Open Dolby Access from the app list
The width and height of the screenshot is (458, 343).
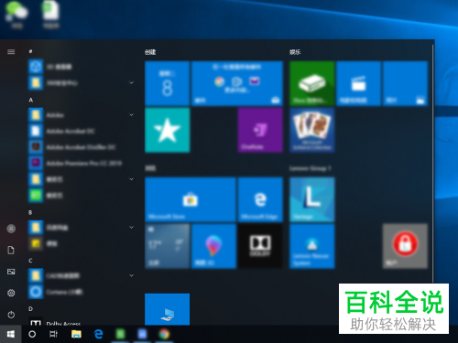click(x=81, y=322)
